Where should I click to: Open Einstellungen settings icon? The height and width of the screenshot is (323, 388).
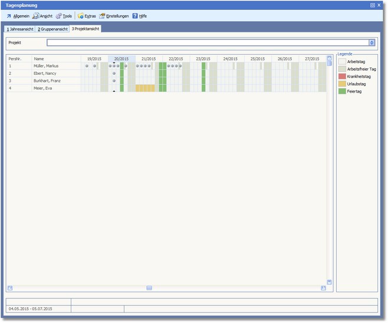click(103, 16)
